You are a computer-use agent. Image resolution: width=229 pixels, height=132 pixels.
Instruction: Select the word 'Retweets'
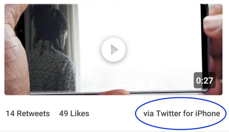tap(33, 114)
